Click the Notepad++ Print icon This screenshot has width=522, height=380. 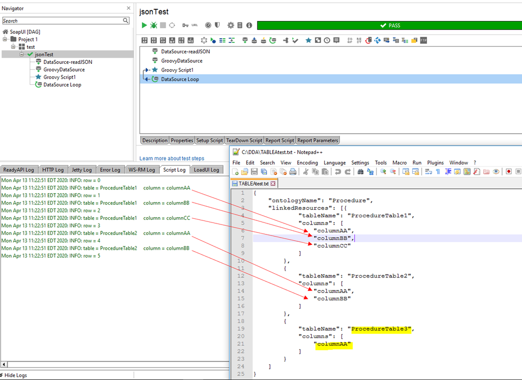(292, 172)
